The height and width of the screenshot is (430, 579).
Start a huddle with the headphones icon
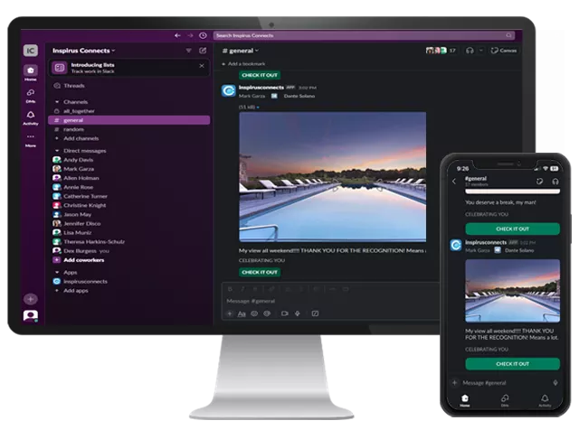coord(470,51)
